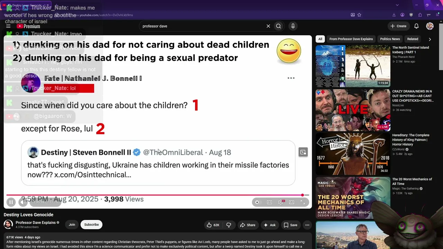Click the image search icon beside tweet
The image size is (443, 249).
coord(303,152)
